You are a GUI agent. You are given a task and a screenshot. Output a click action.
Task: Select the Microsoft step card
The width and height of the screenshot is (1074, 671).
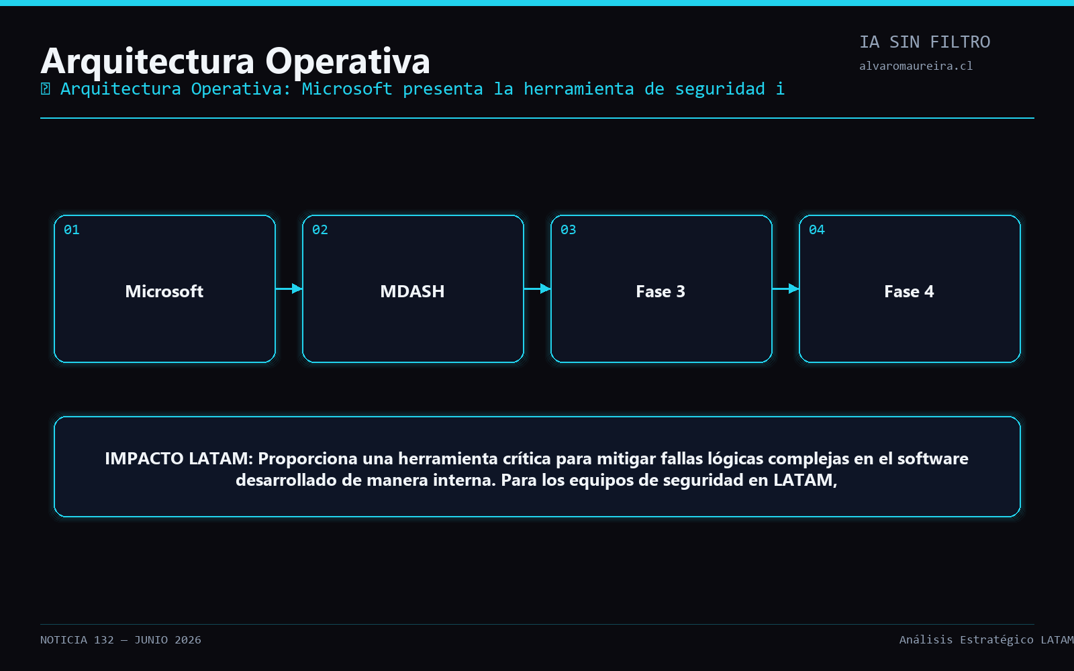pyautogui.click(x=164, y=289)
